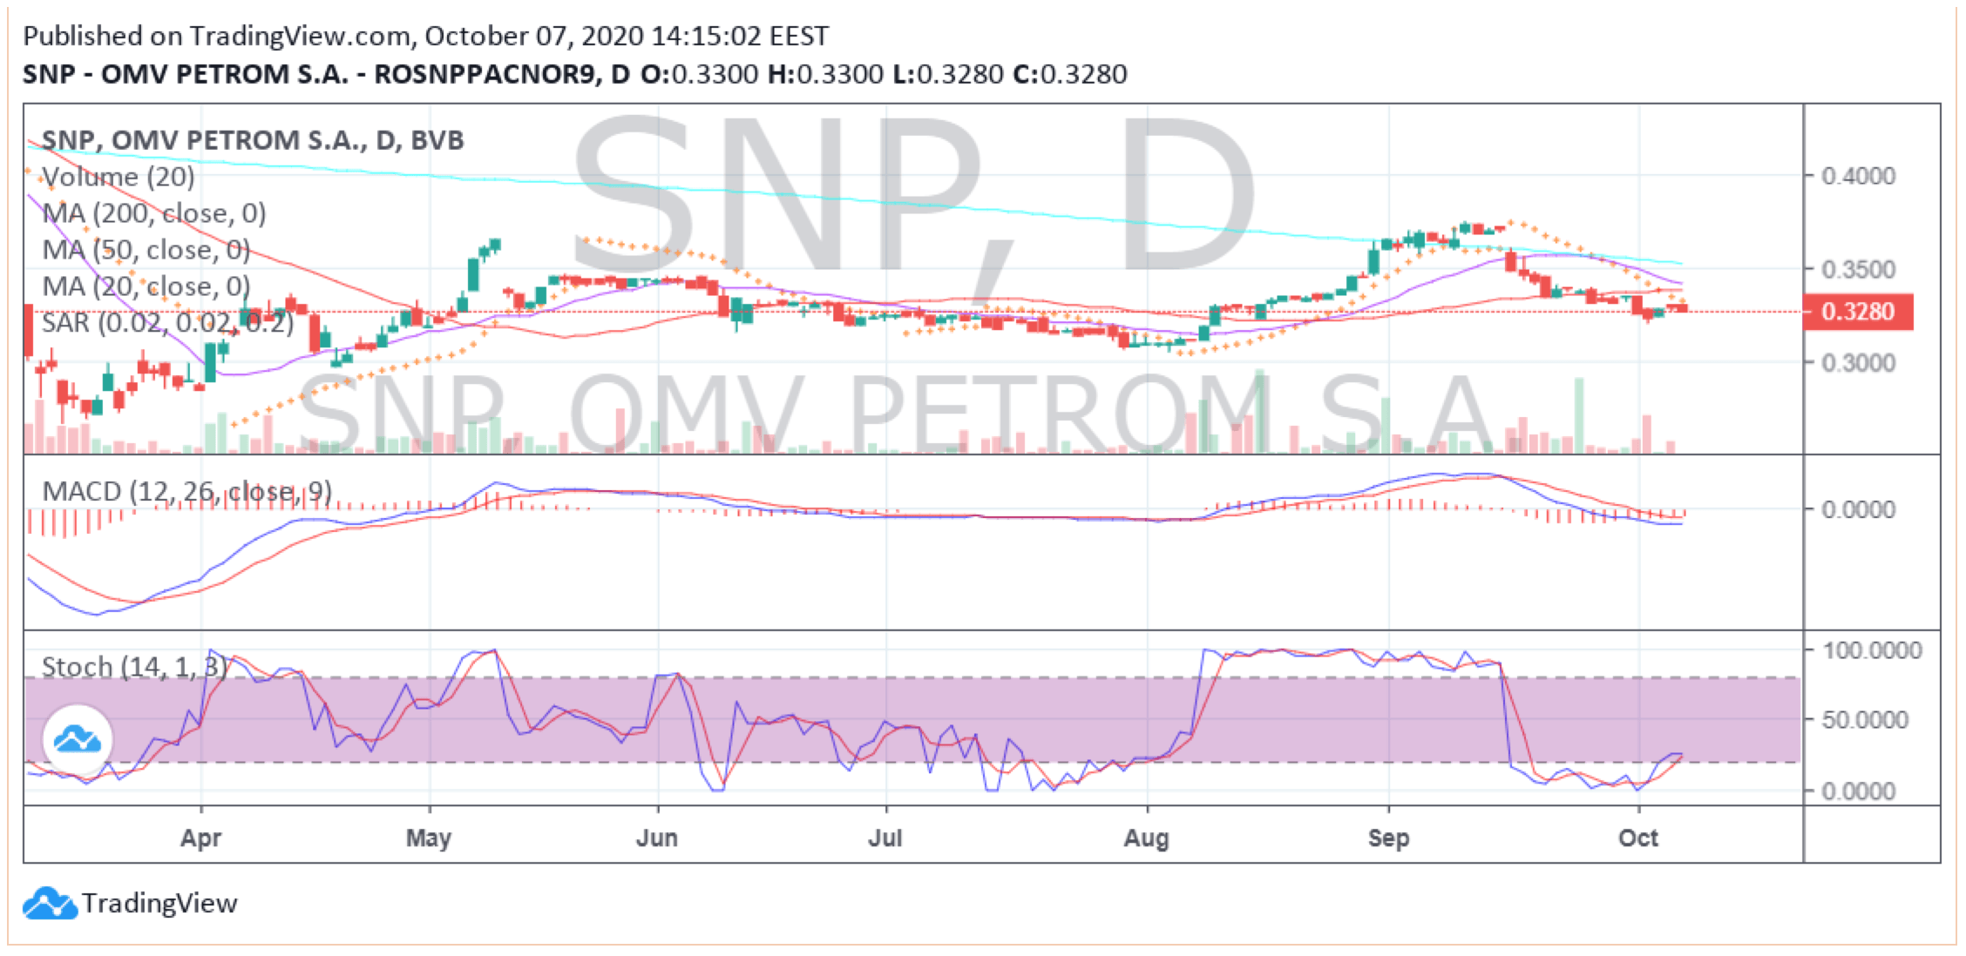Click the 0.4000 price axis value

point(1859,177)
